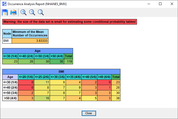Click the Node column header
Viewport: 178px width, 119px height.
(x=7, y=34)
